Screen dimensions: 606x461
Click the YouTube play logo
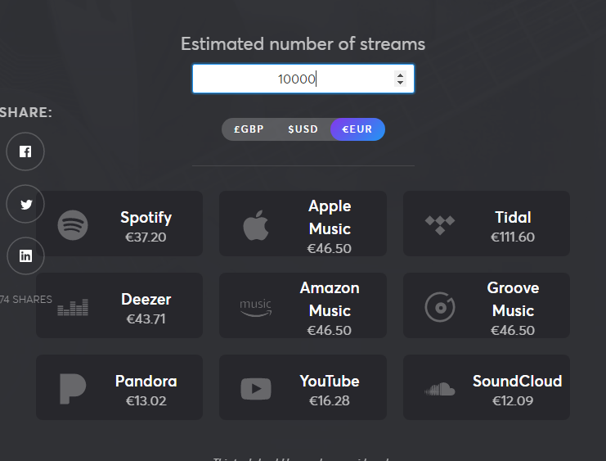pos(256,389)
